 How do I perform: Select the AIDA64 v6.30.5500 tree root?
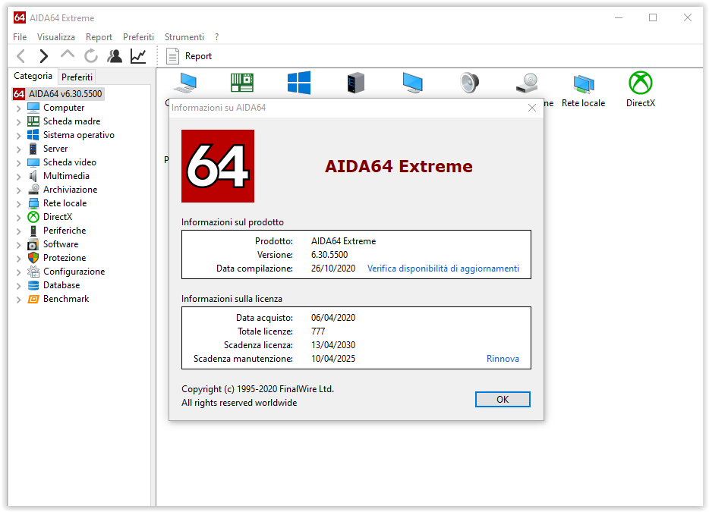58,94
